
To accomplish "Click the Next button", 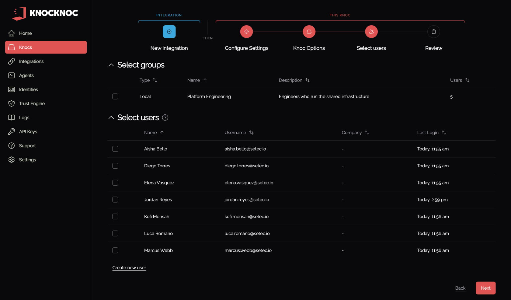I will [x=486, y=288].
